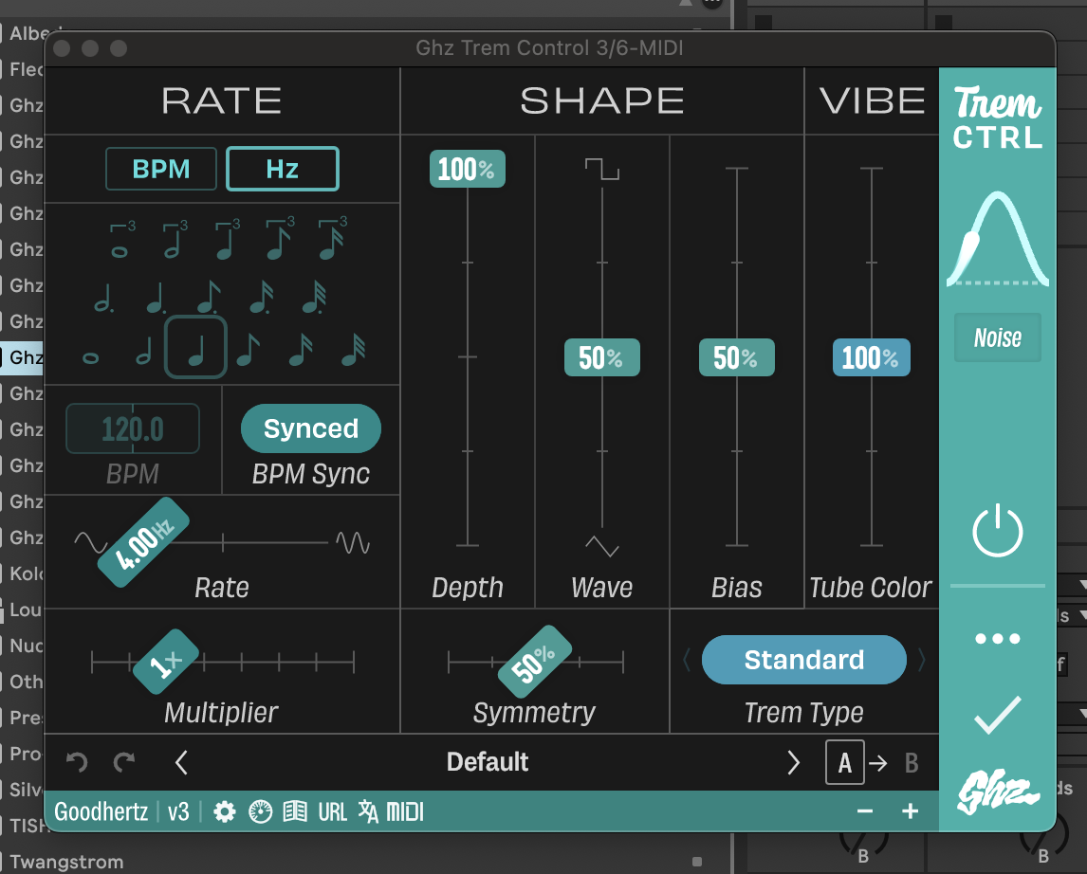Open the three-dot menu in the sidebar
The width and height of the screenshot is (1087, 874).
[997, 638]
